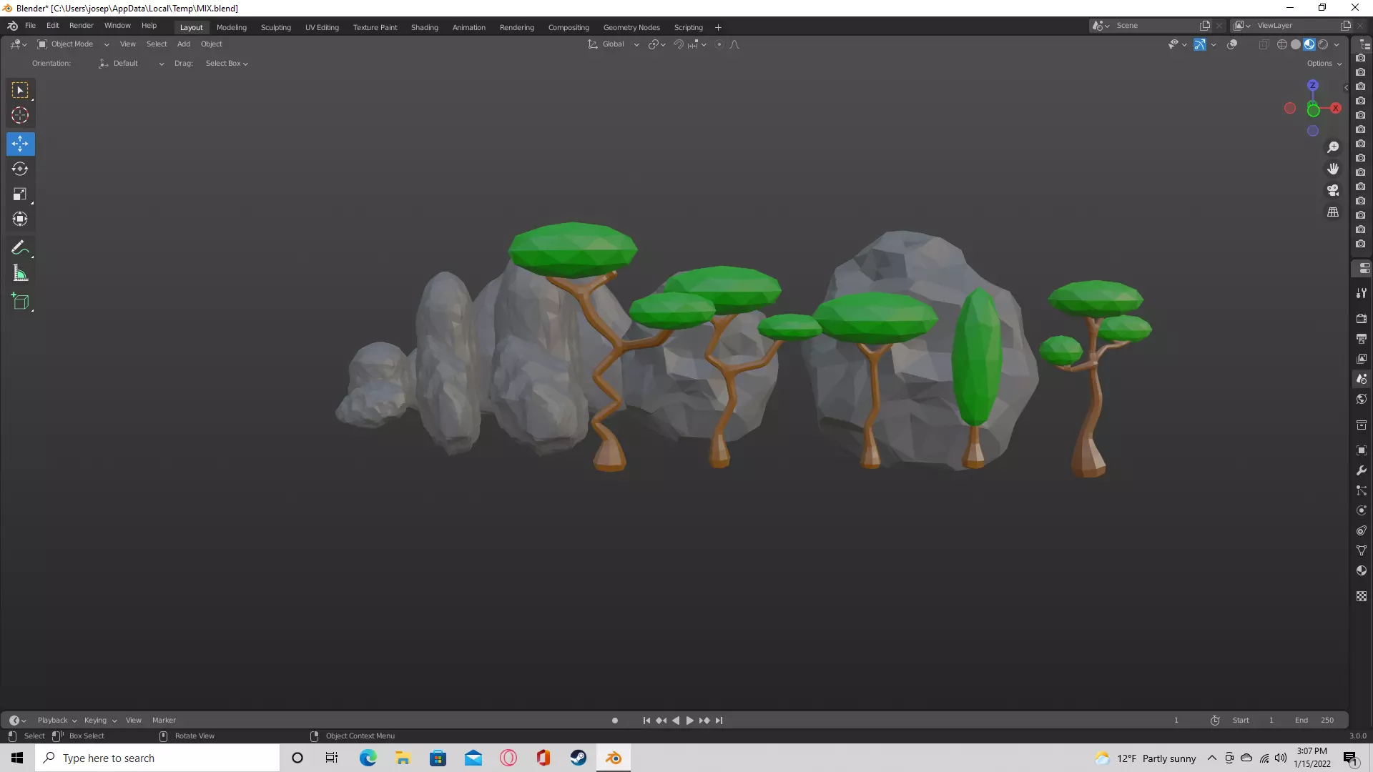Toggle Show Gizmo in viewport header
The width and height of the screenshot is (1373, 772).
coord(1200,44)
